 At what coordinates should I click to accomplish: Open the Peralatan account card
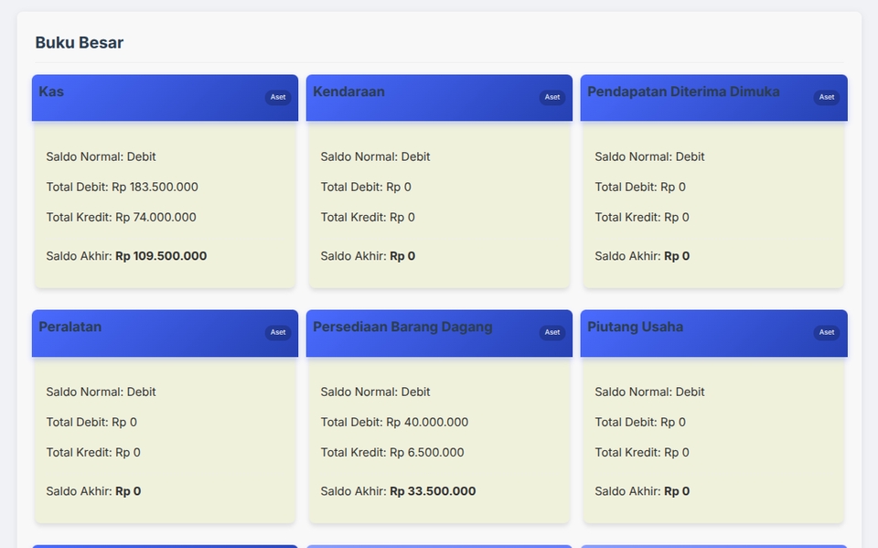[x=70, y=326]
